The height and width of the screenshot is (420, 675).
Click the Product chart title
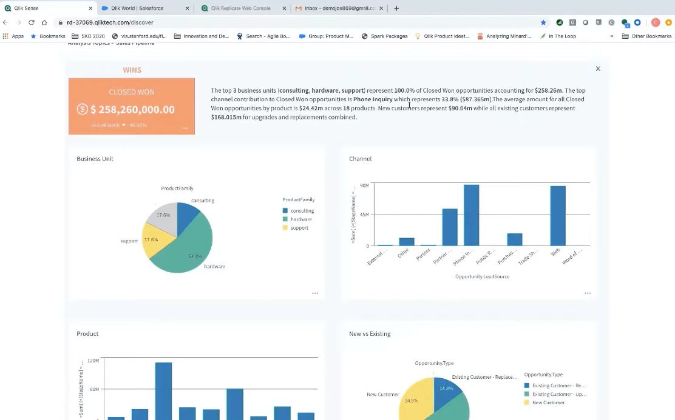tap(87, 333)
